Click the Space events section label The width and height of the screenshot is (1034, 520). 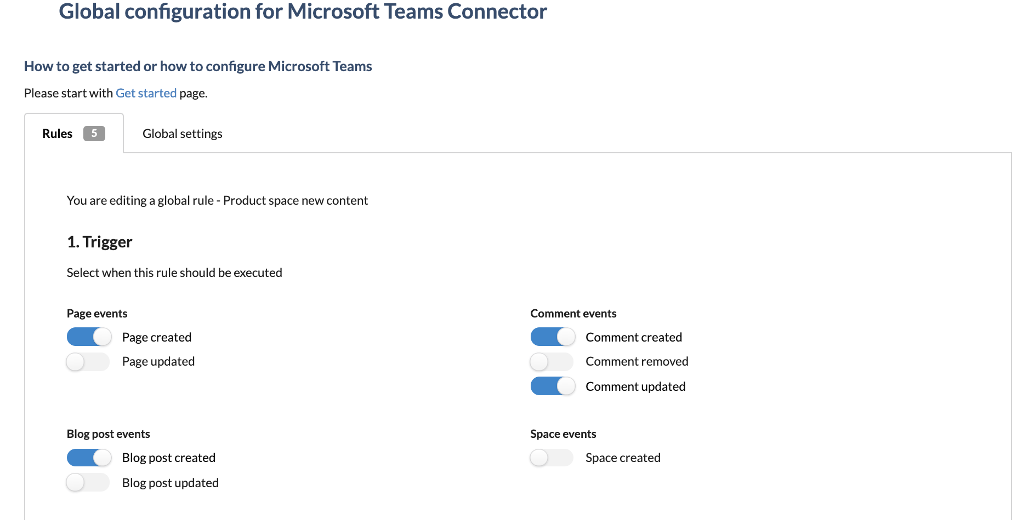coord(563,434)
